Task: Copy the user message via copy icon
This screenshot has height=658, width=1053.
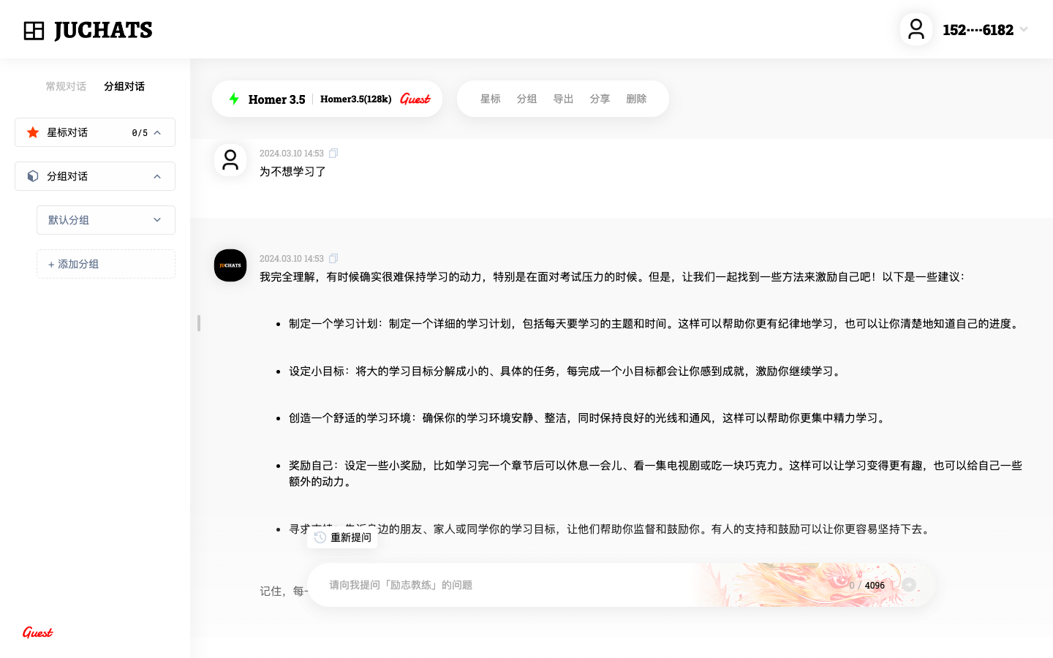Action: point(333,154)
